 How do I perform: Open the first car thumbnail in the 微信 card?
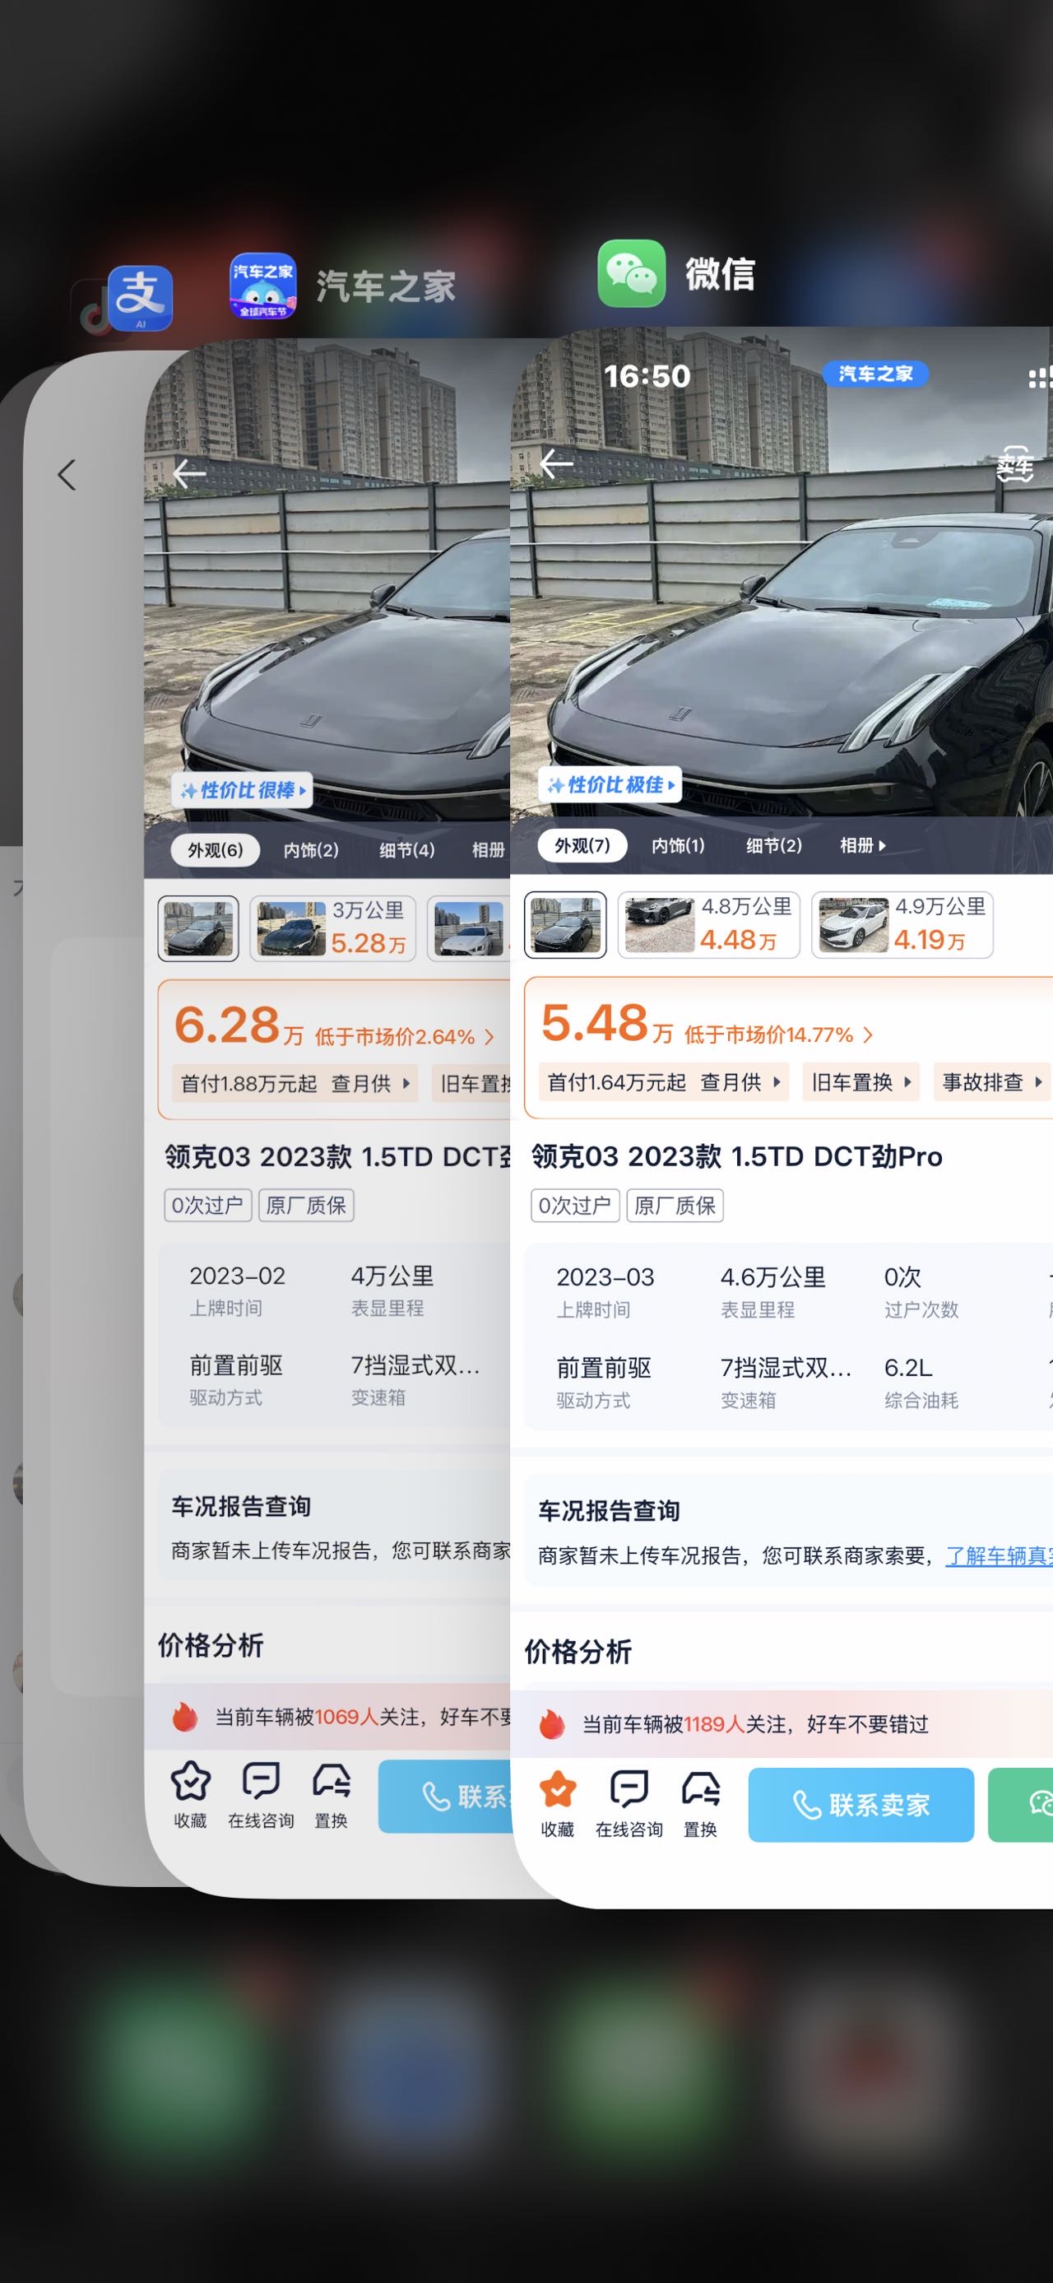click(565, 924)
